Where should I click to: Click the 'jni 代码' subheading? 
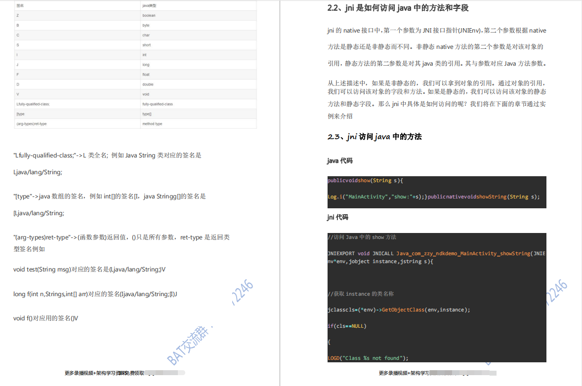click(337, 217)
